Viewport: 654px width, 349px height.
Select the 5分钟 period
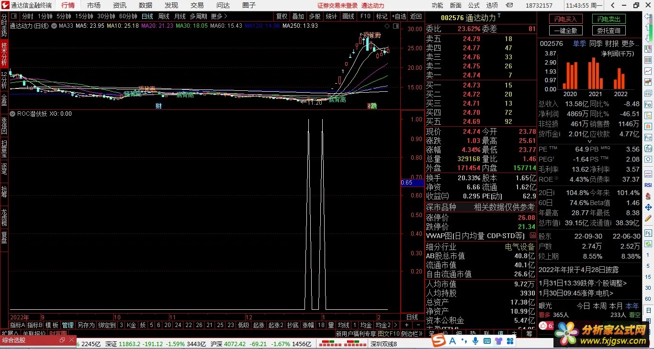64,16
